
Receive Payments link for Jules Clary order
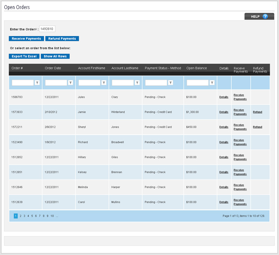pos(240,97)
